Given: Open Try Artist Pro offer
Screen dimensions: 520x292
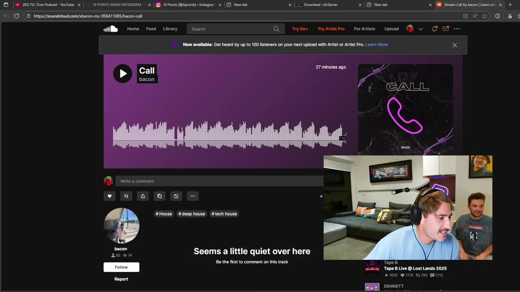Looking at the screenshot, I should click(331, 29).
